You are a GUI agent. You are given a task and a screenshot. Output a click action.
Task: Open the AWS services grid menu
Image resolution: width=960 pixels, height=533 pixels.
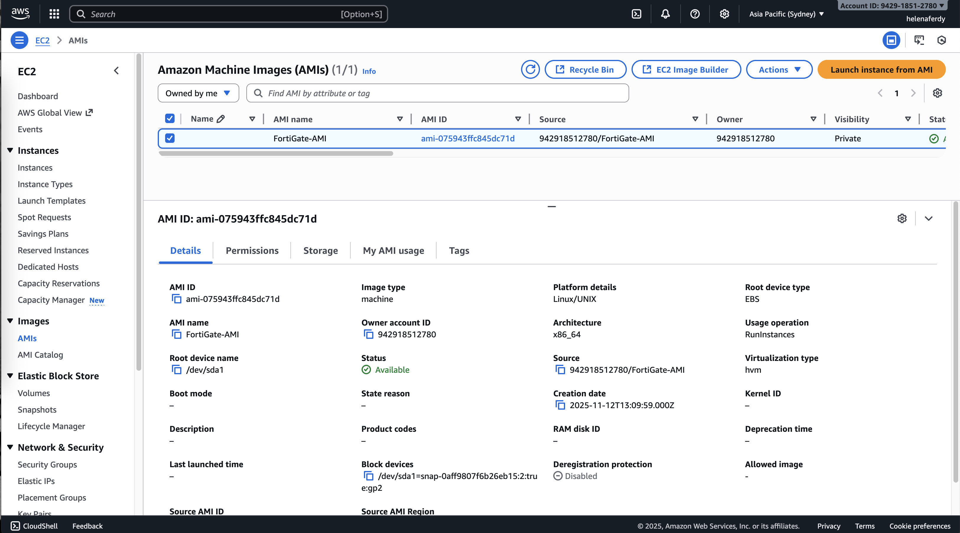(54, 14)
